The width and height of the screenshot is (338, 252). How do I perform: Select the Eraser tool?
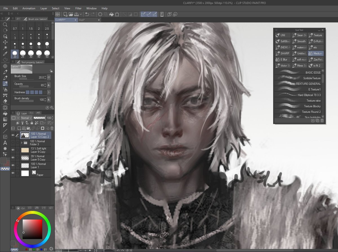[x=5, y=101]
